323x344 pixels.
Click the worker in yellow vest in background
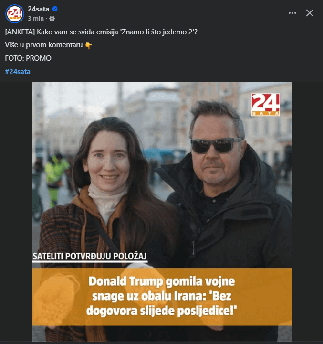[55, 179]
